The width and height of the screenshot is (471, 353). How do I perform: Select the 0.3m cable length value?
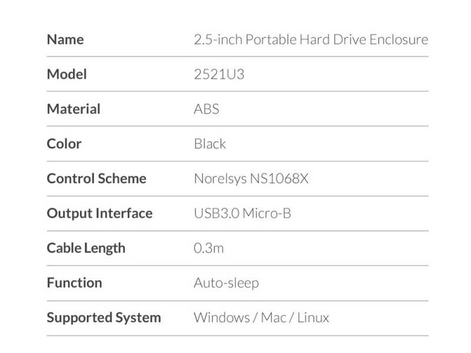point(209,248)
